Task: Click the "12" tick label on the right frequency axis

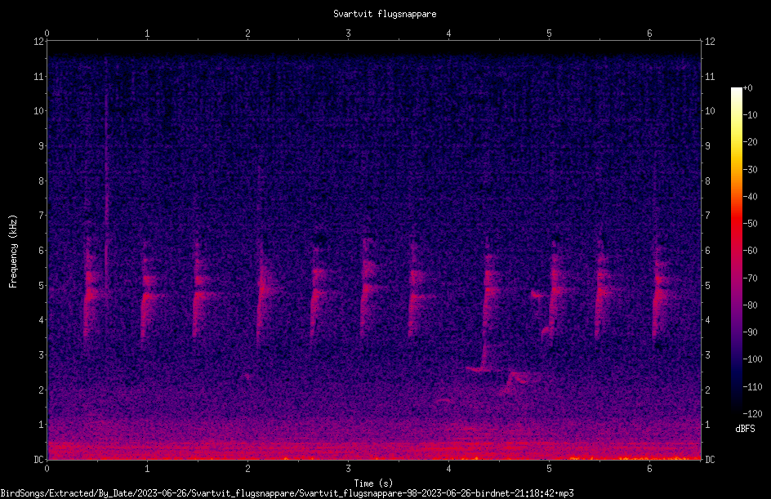Action: coord(710,42)
